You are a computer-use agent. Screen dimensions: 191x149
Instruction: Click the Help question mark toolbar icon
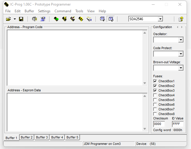[x=181, y=19]
